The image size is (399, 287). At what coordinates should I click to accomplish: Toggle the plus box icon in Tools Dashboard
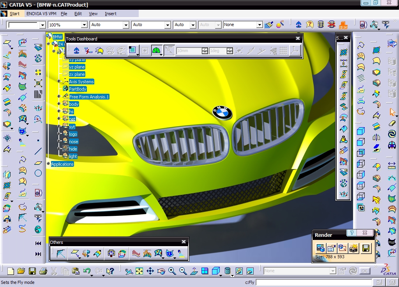(x=145, y=51)
